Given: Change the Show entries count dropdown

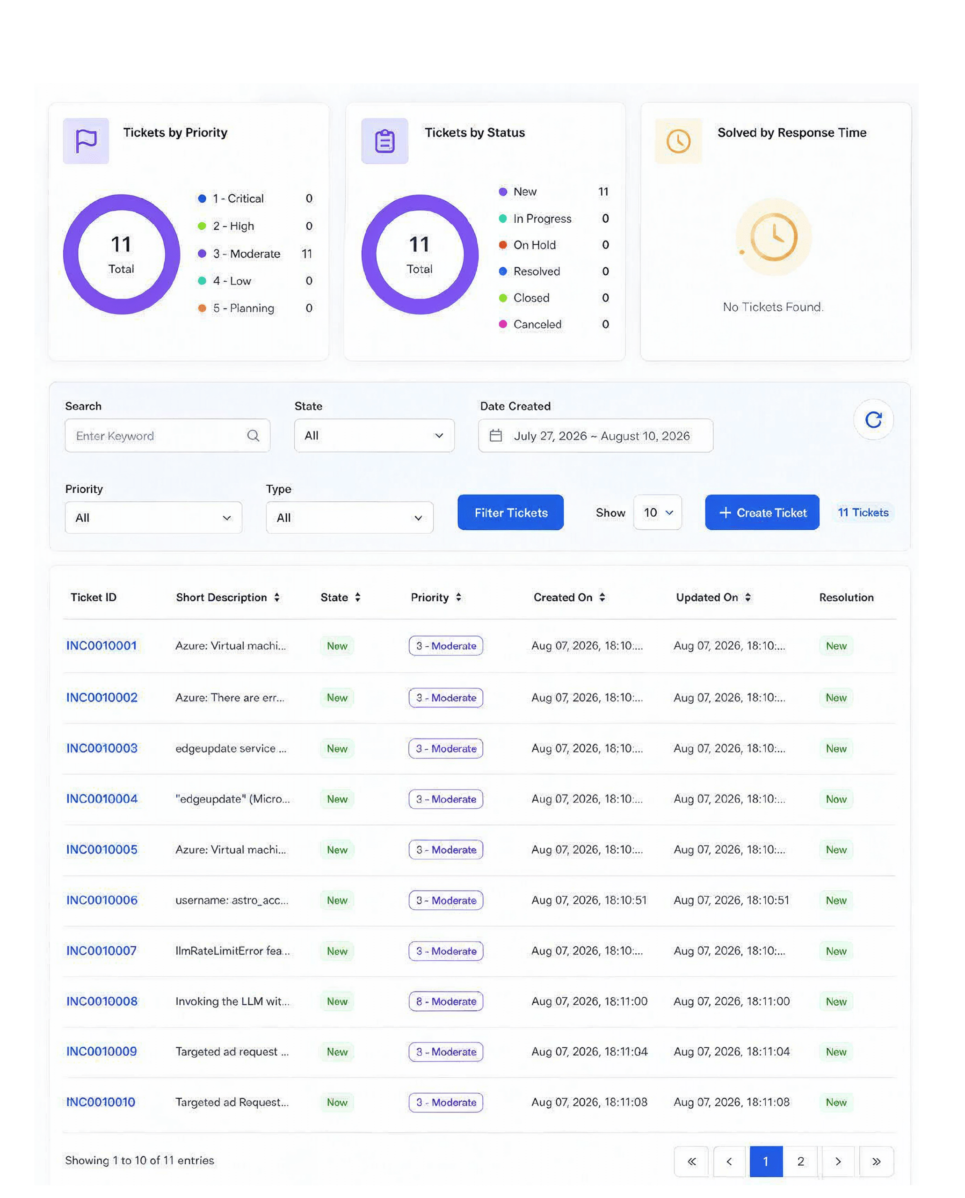Looking at the screenshot, I should [x=658, y=512].
